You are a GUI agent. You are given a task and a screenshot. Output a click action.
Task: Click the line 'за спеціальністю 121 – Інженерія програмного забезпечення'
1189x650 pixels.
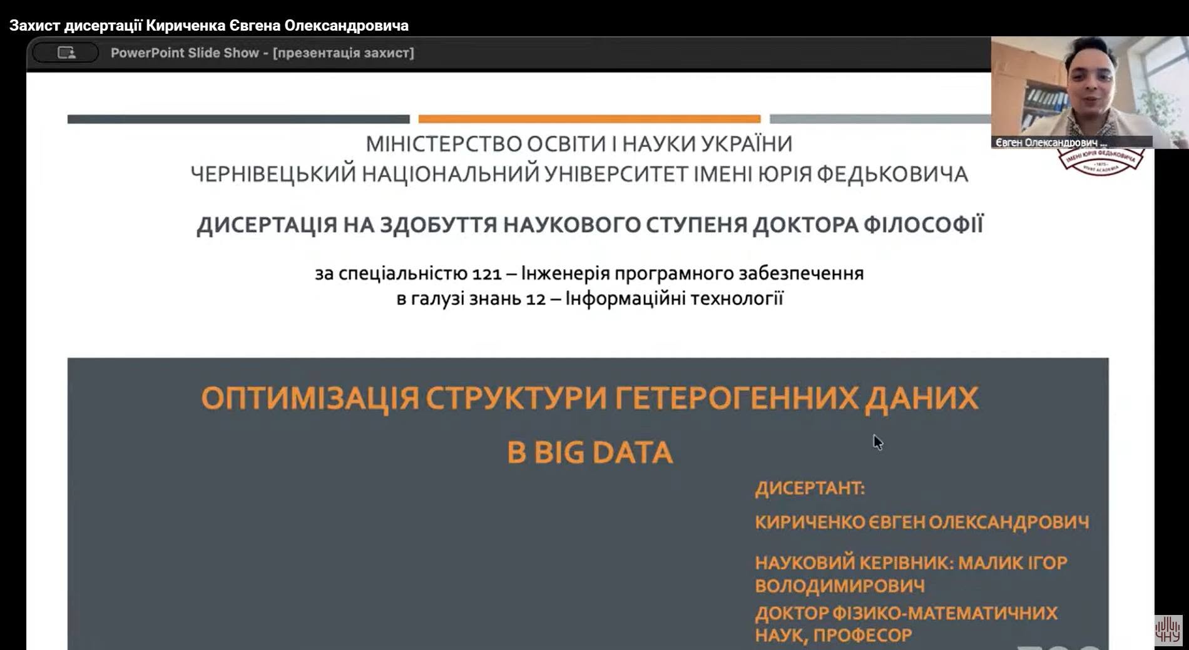click(x=589, y=273)
